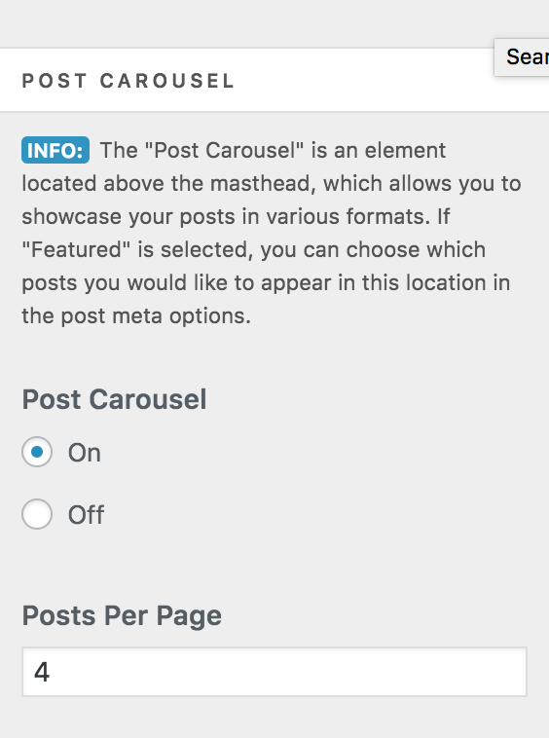This screenshot has width=549, height=738.
Task: Click the Off label text
Action: [x=86, y=514]
